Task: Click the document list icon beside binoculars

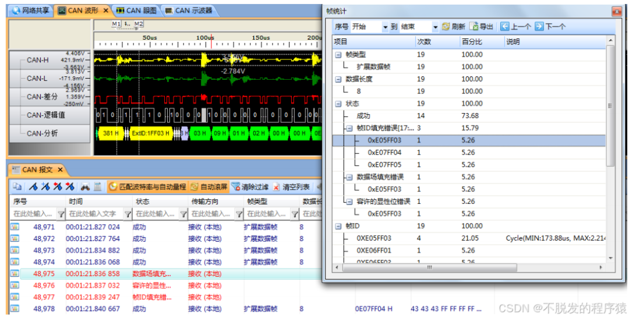Action: [x=97, y=187]
